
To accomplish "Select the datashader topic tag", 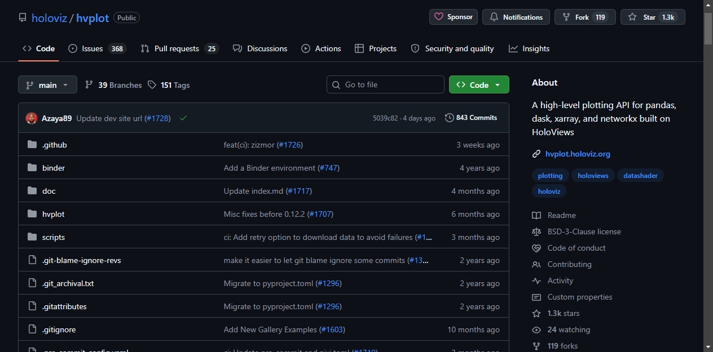I will 641,176.
